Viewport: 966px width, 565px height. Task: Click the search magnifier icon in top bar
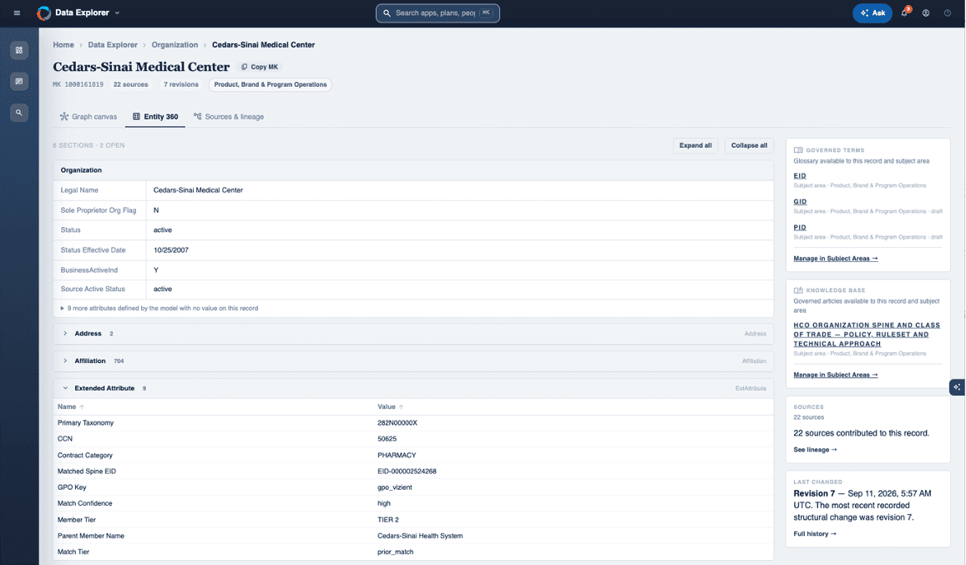coord(387,13)
